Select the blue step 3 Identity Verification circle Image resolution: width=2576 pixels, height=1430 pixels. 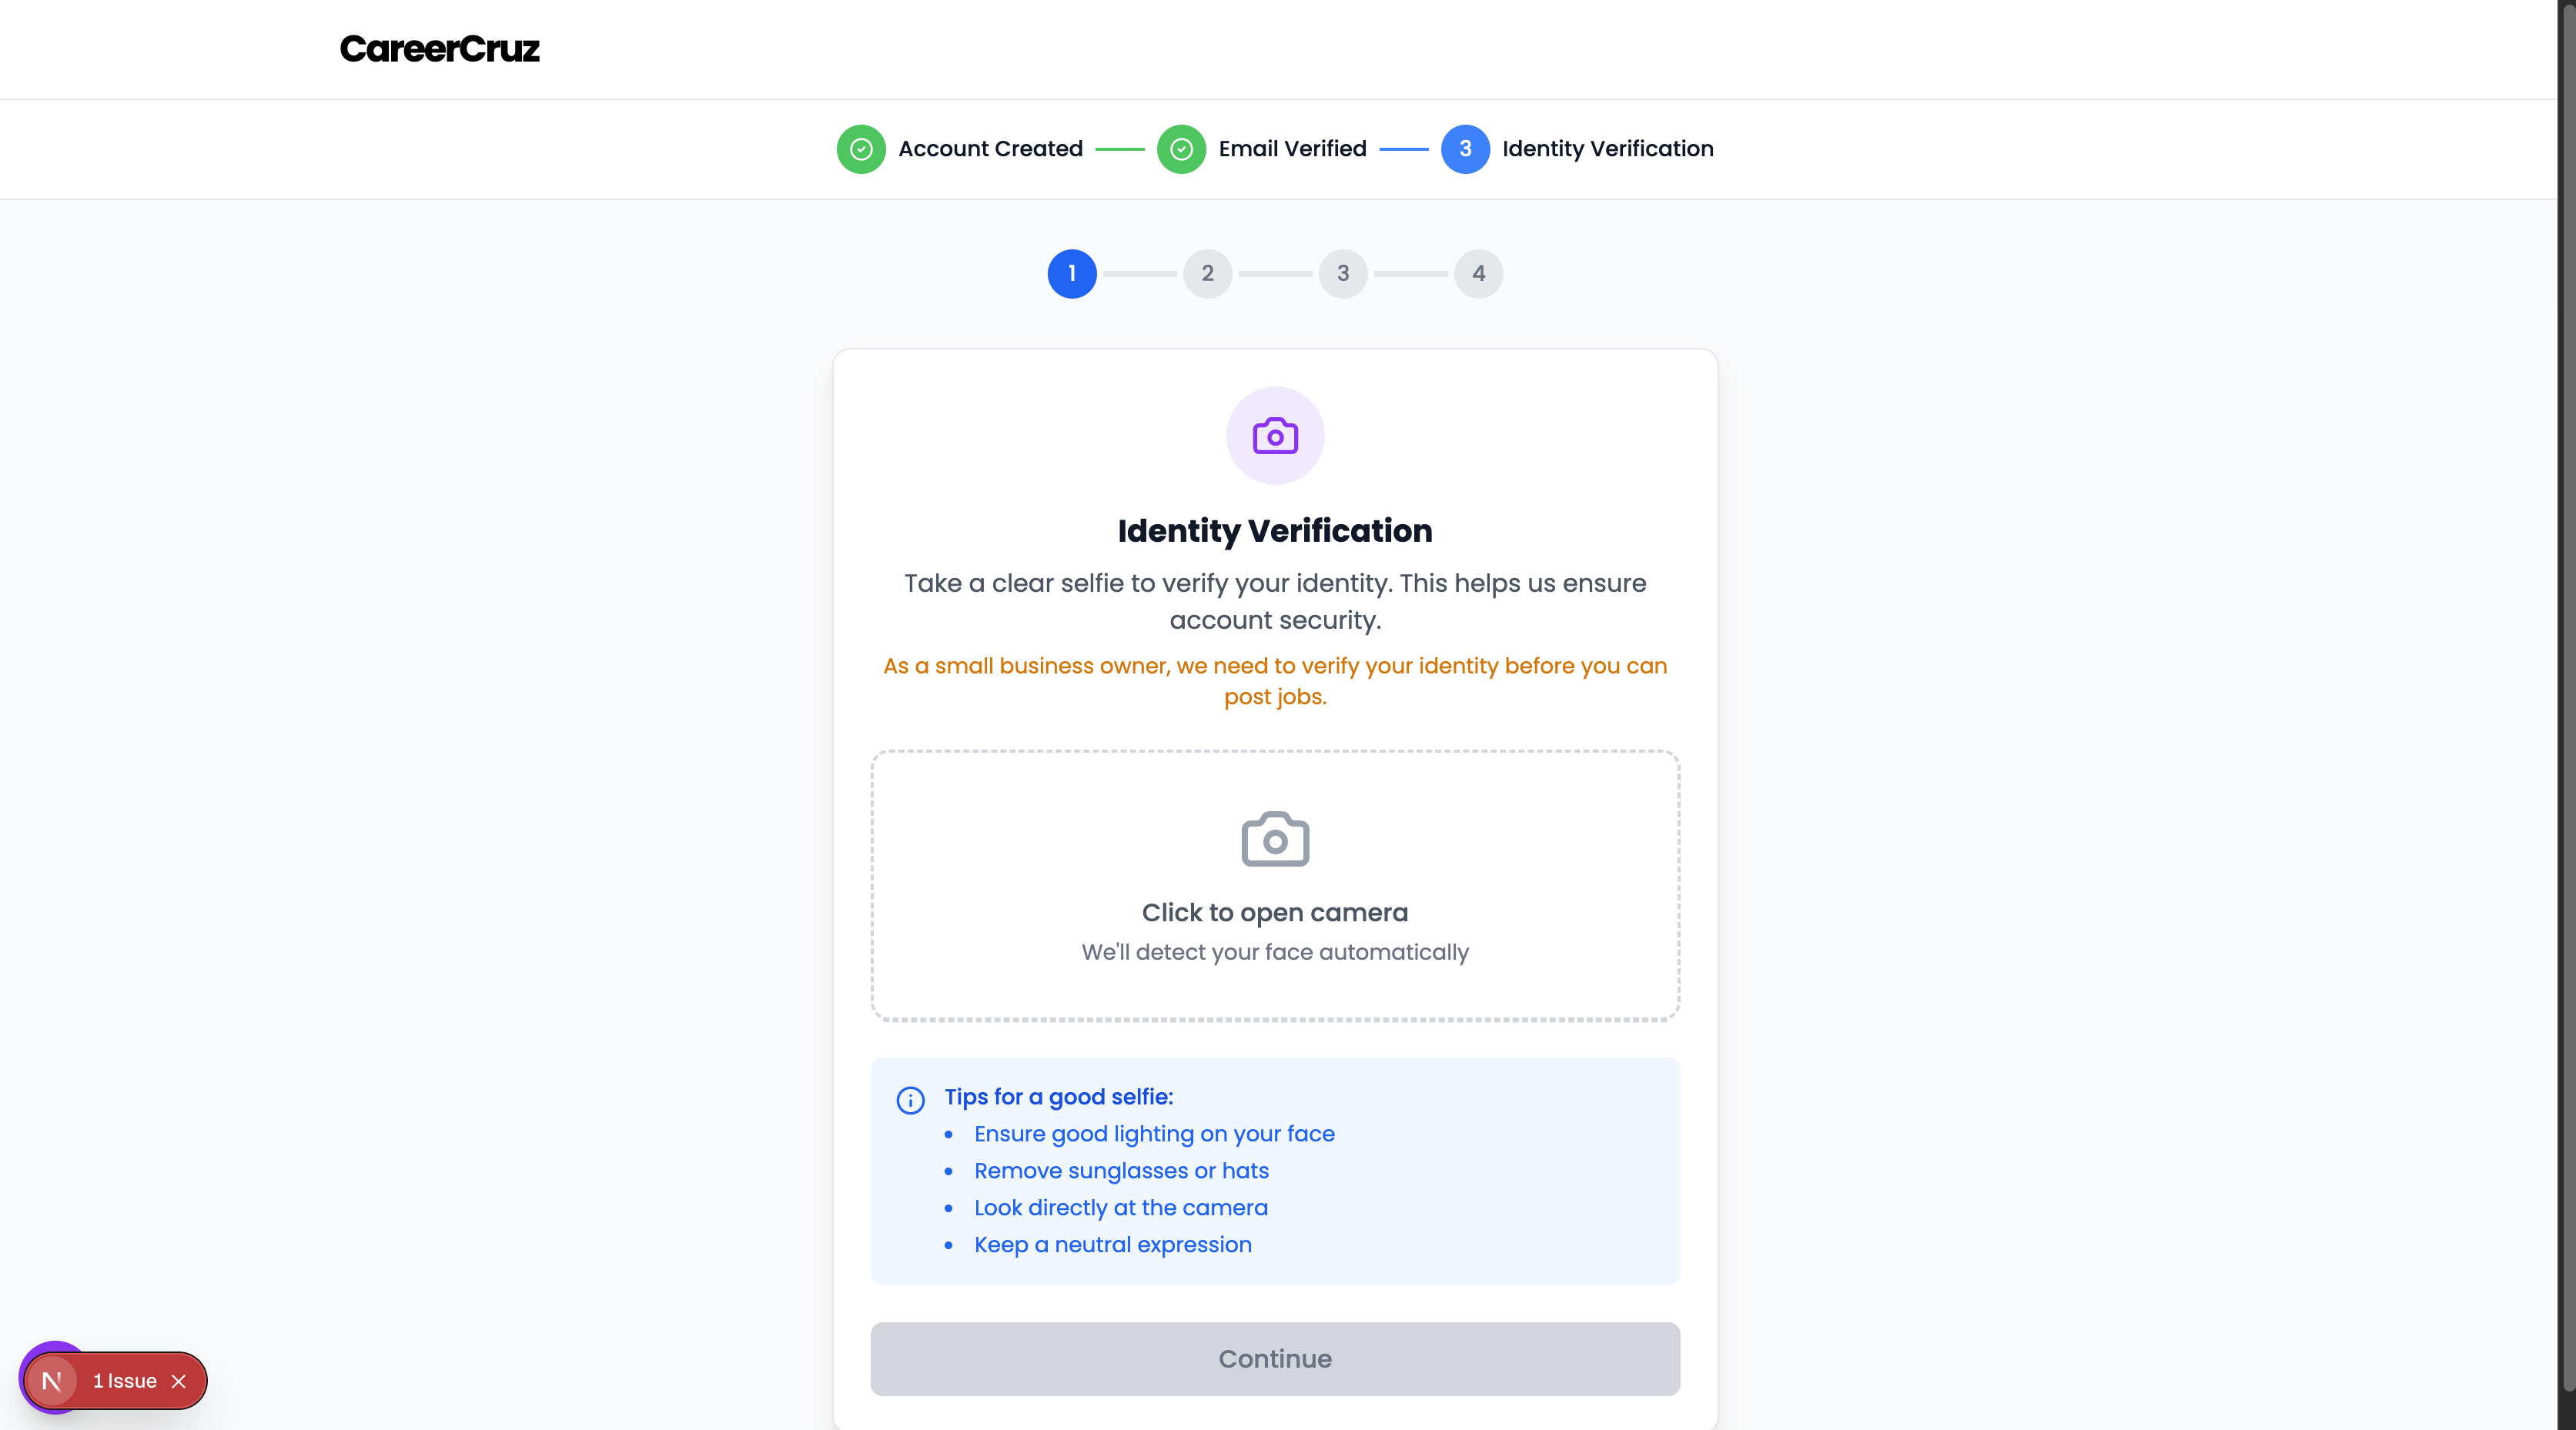tap(1465, 149)
